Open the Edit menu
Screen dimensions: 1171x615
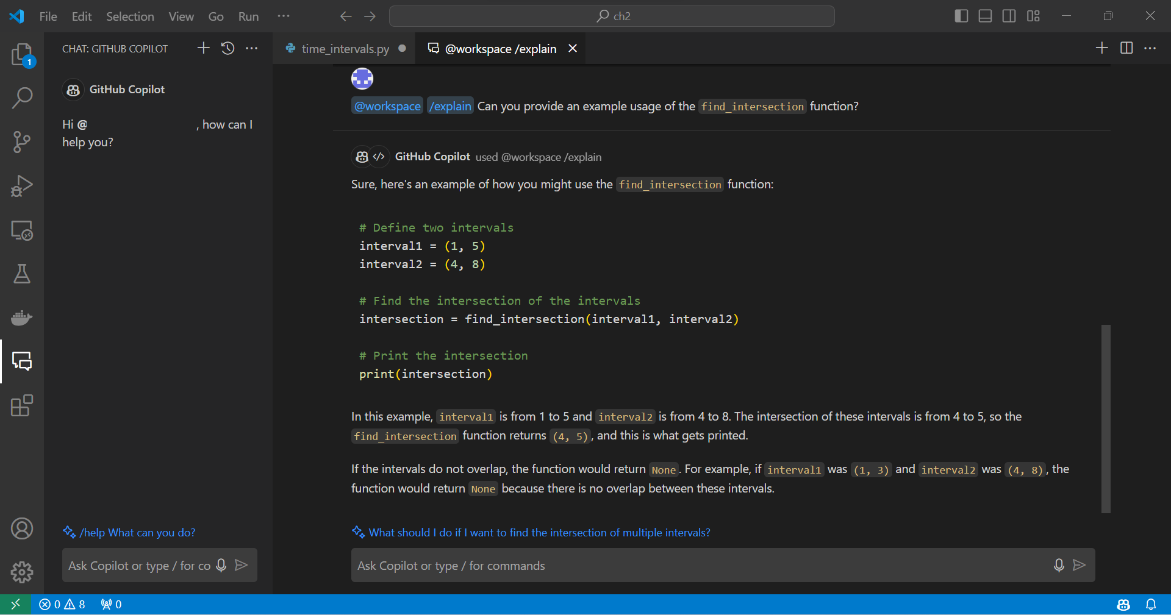click(82, 16)
